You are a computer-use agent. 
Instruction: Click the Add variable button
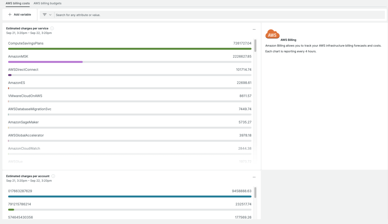pyautogui.click(x=19, y=15)
